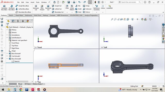The image size is (165, 92).
Task: Expand Boss-Extrude1 feature
Action: [7, 53]
